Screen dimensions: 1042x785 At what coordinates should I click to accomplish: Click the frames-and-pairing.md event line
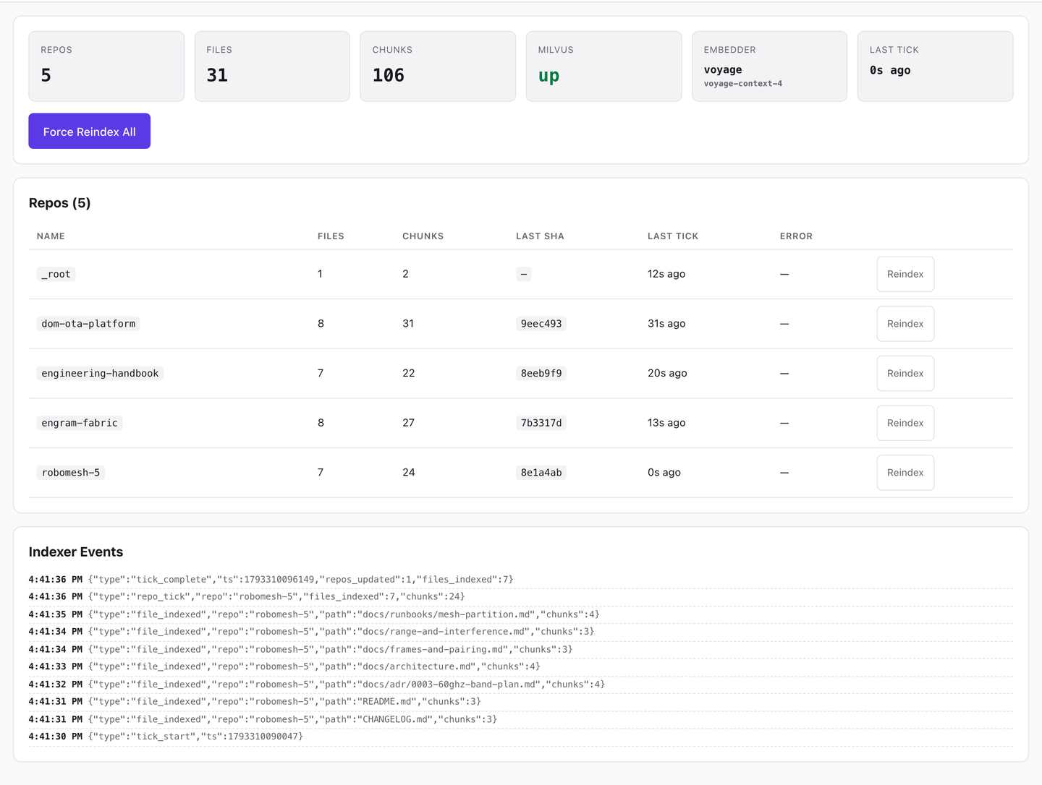pyautogui.click(x=521, y=649)
